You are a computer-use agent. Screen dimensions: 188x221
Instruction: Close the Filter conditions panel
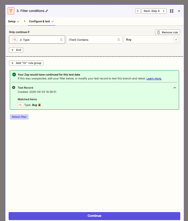179,11
